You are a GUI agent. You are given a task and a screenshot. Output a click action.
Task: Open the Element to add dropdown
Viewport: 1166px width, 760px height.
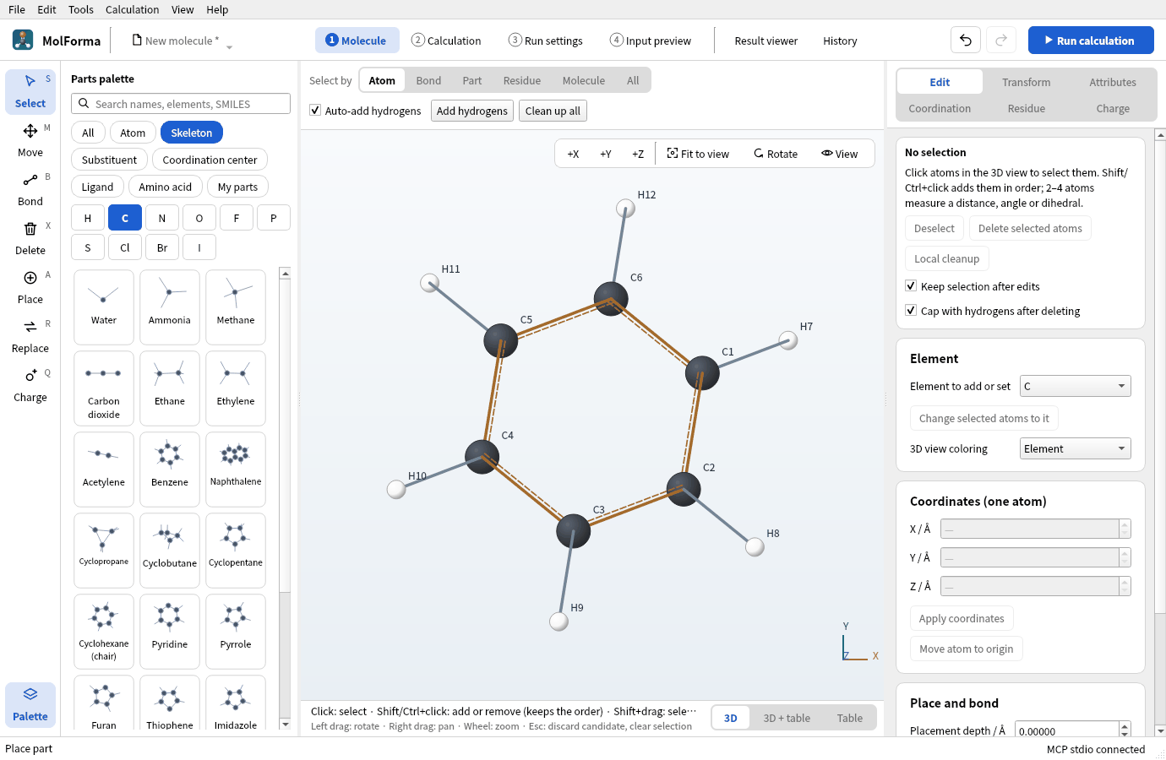pos(1075,386)
